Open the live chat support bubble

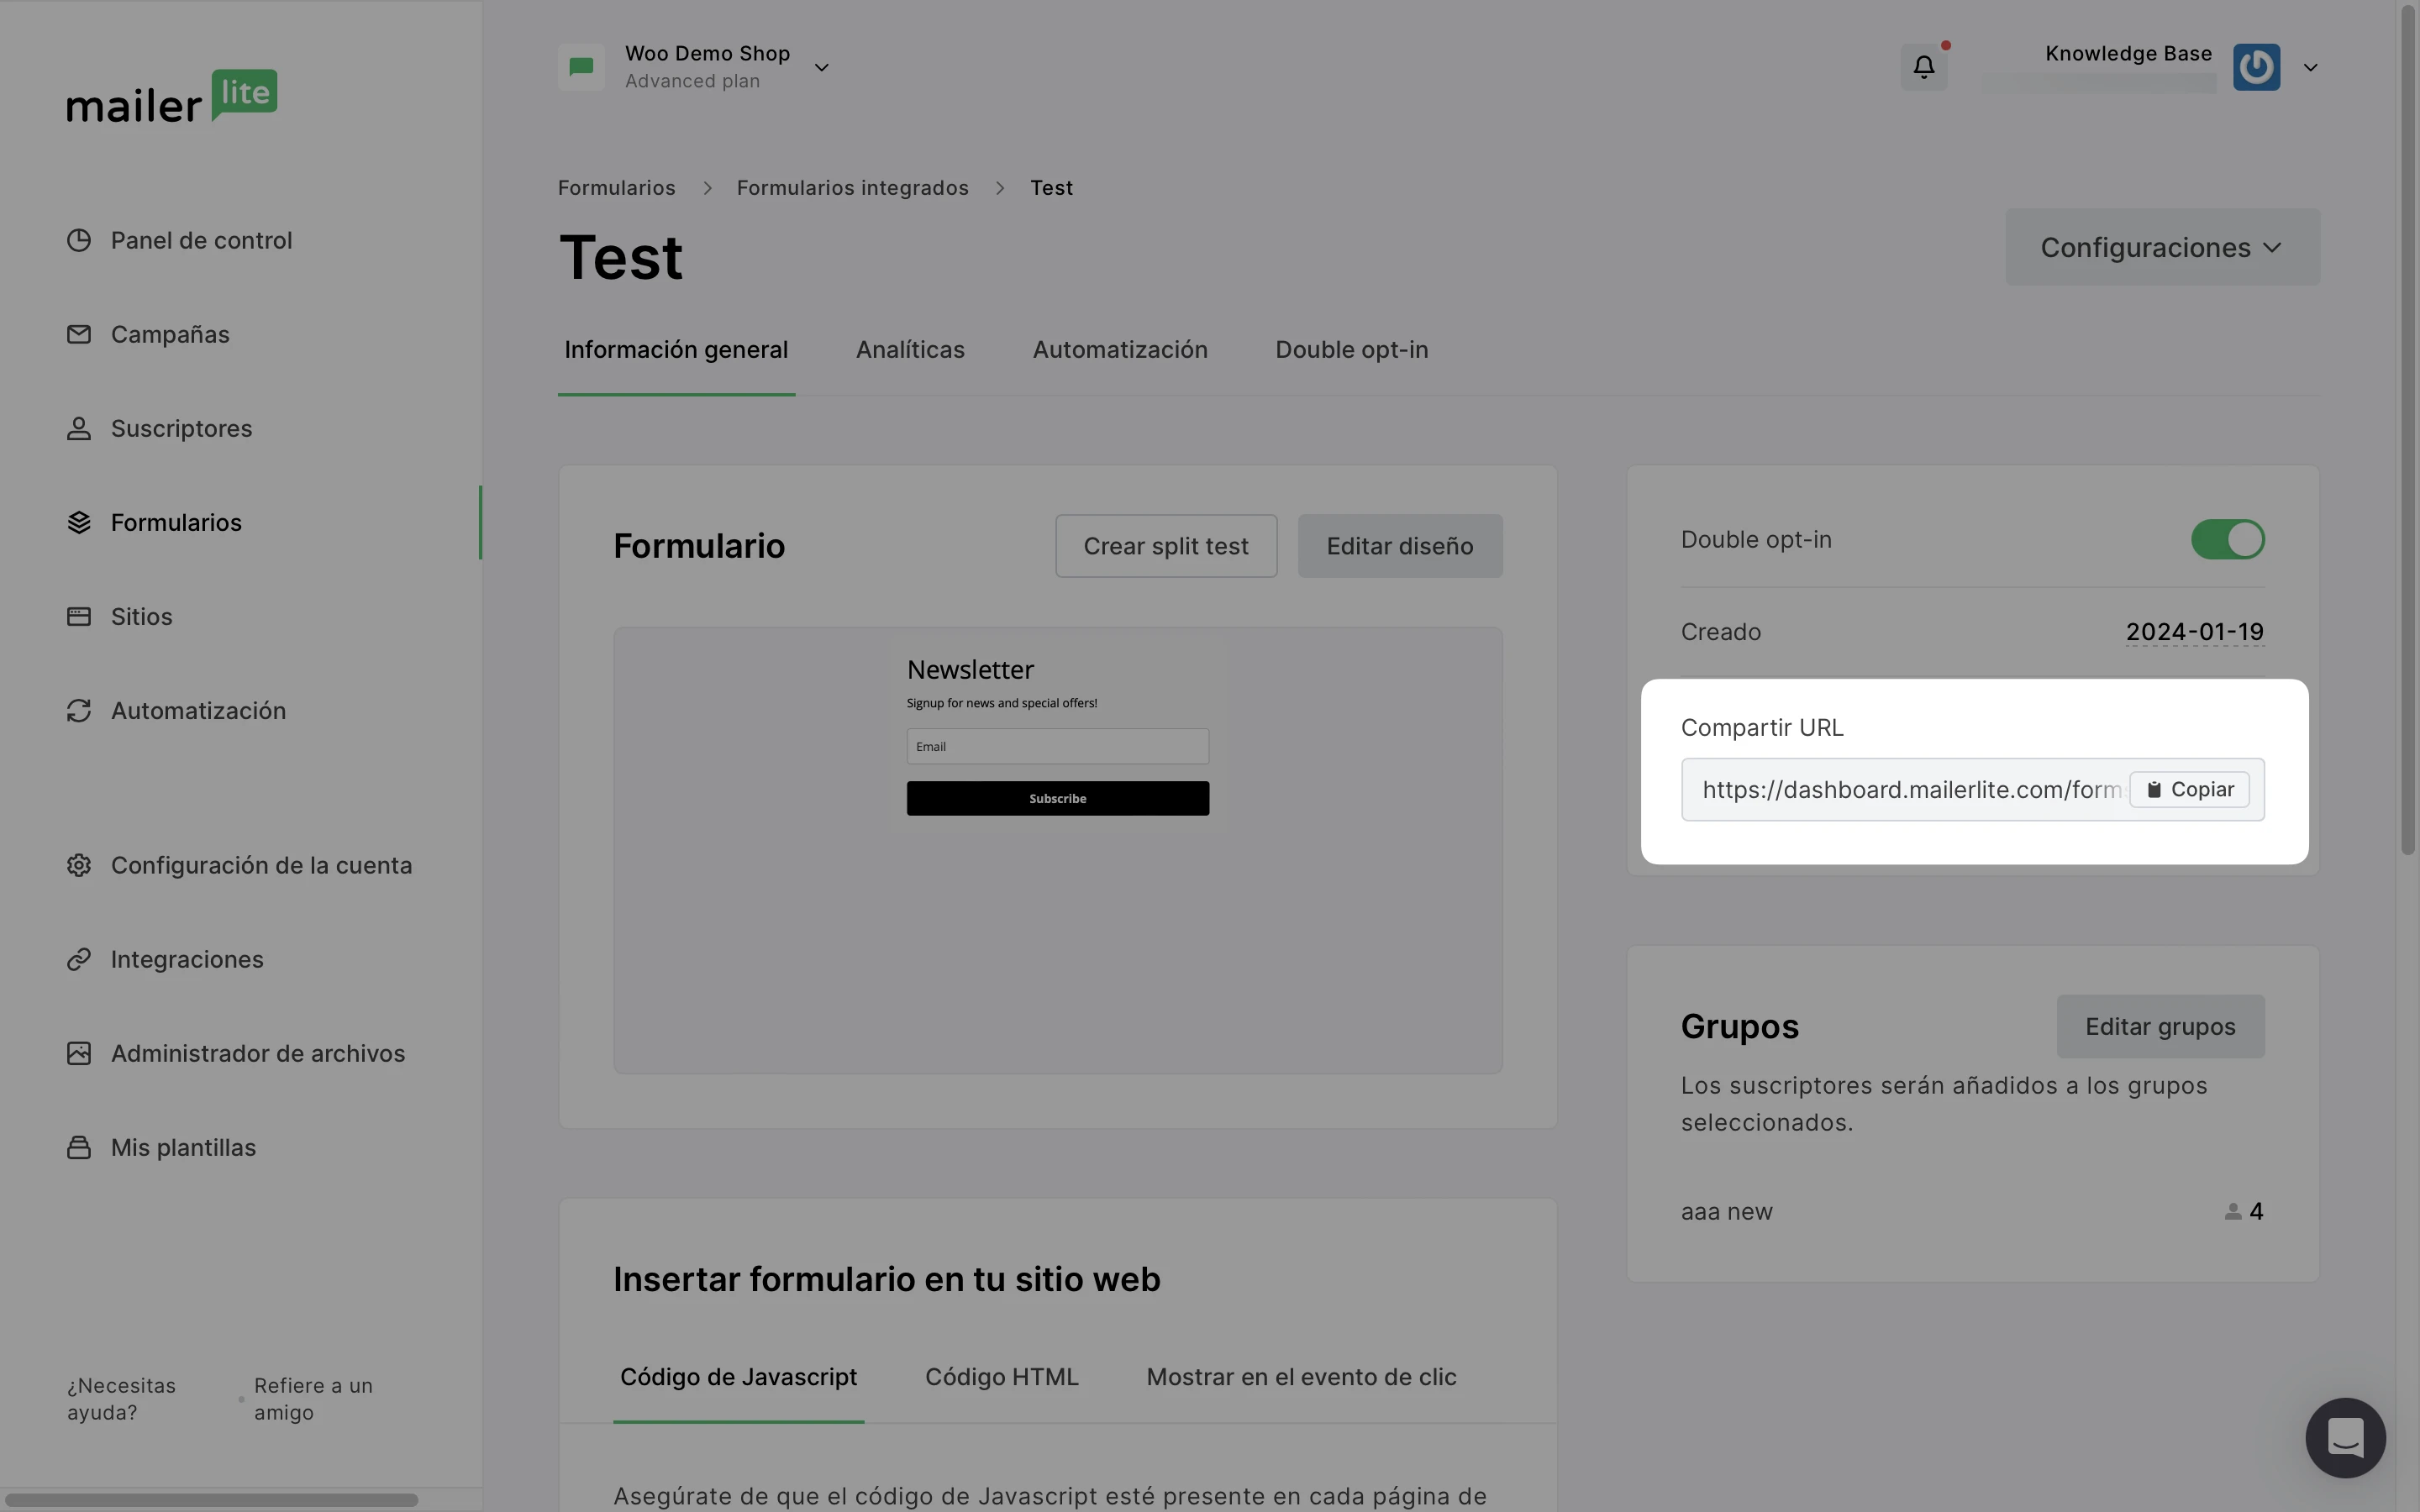coord(2344,1437)
